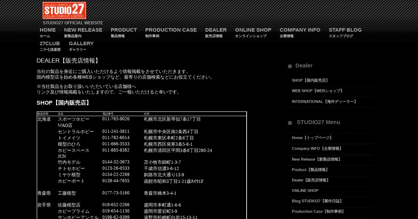418x219 pixels.
Task: Open the GALLERY menu item
Action: tap(81, 46)
